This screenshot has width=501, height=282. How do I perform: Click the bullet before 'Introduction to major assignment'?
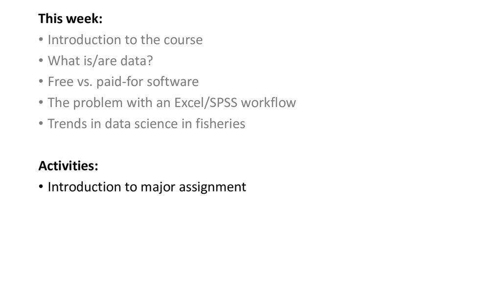coord(41,187)
